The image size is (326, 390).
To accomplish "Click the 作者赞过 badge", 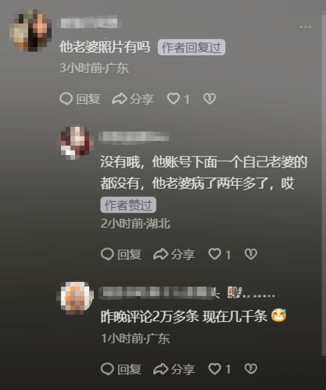I will pyautogui.click(x=128, y=205).
